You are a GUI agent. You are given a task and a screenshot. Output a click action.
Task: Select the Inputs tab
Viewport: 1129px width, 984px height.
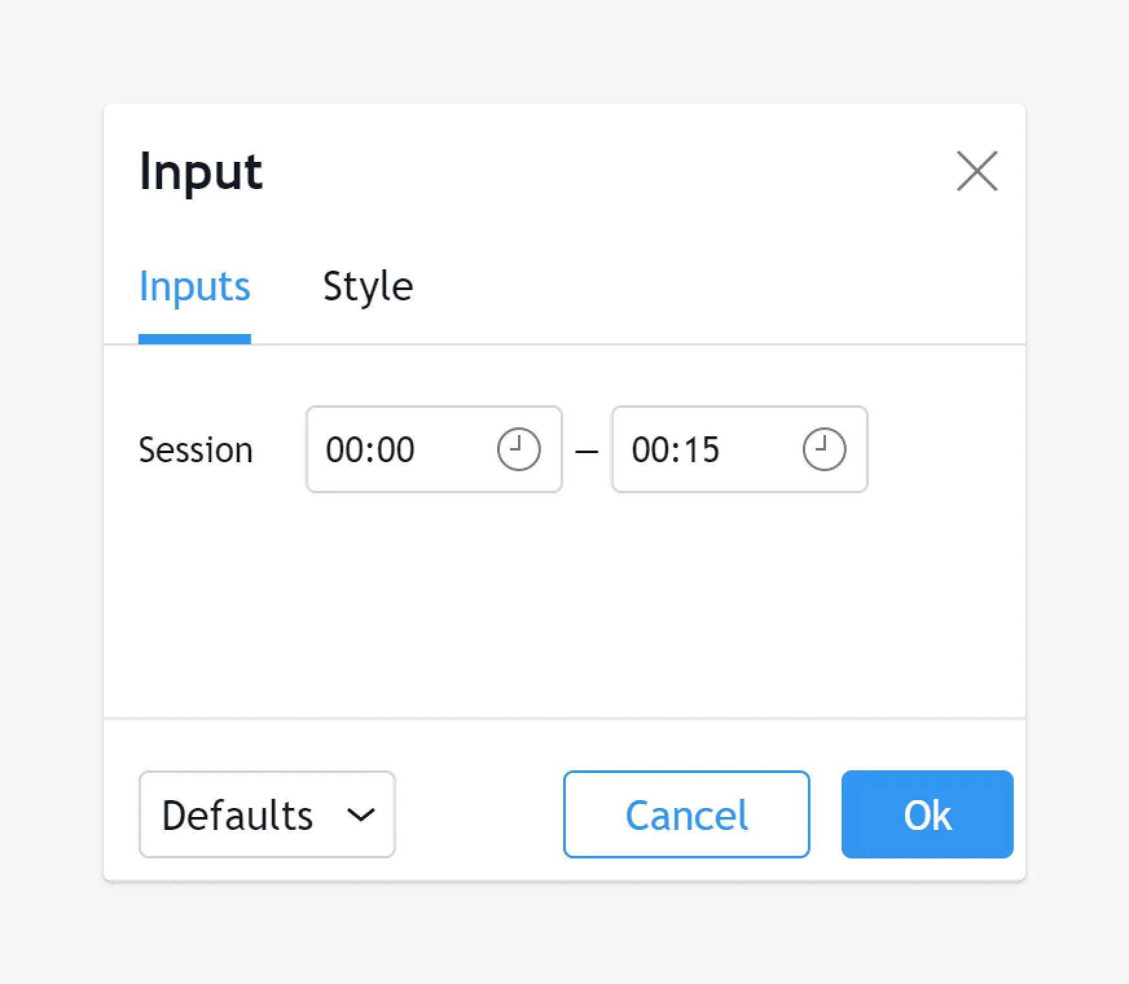click(194, 287)
